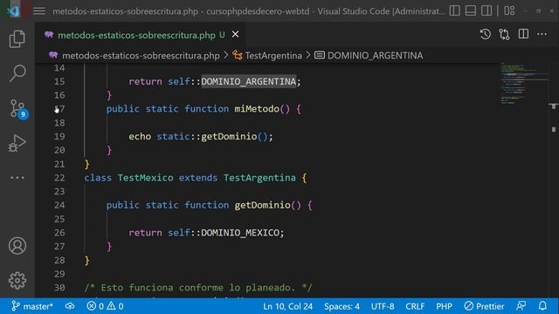Change line ending via CRLF status item
Image resolution: width=559 pixels, height=314 pixels.
tap(415, 306)
